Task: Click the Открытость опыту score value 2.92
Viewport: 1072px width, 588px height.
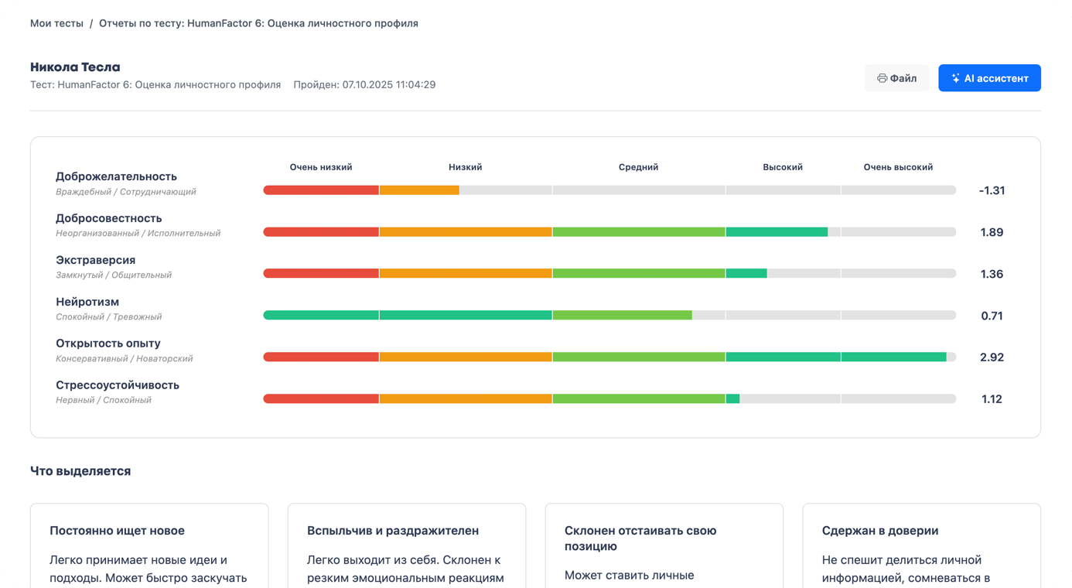Action: pyautogui.click(x=992, y=357)
